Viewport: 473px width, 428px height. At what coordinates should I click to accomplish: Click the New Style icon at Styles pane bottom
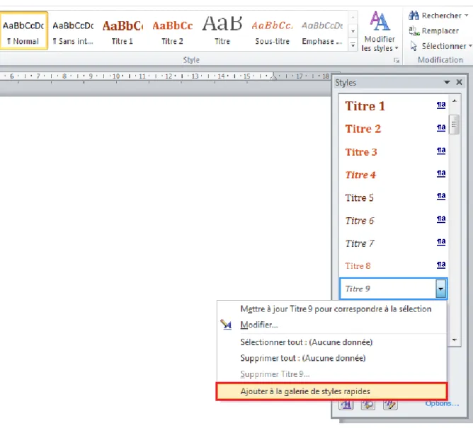[346, 405]
